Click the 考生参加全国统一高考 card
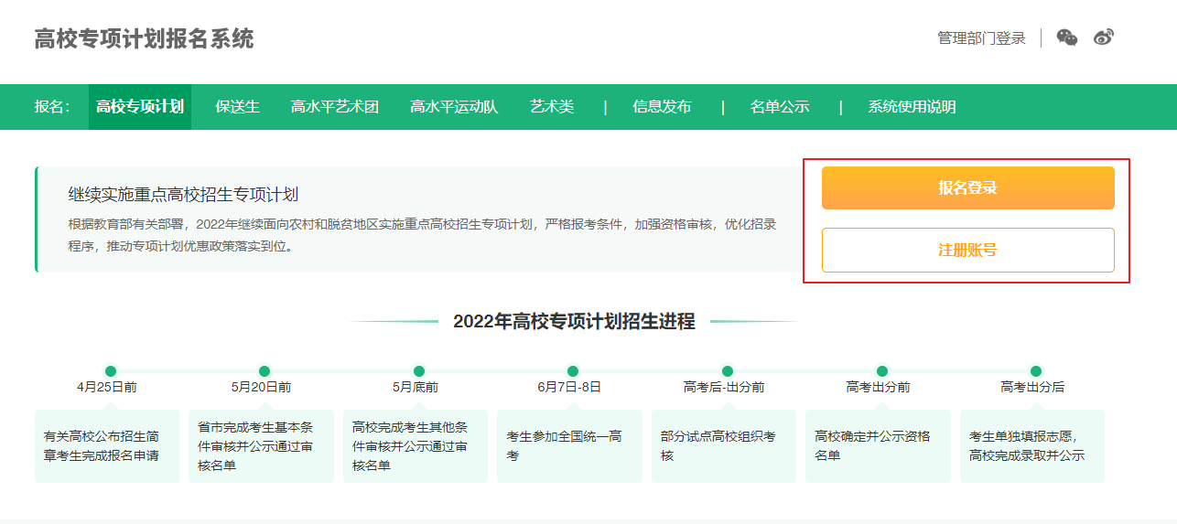The width and height of the screenshot is (1177, 524). point(569,445)
